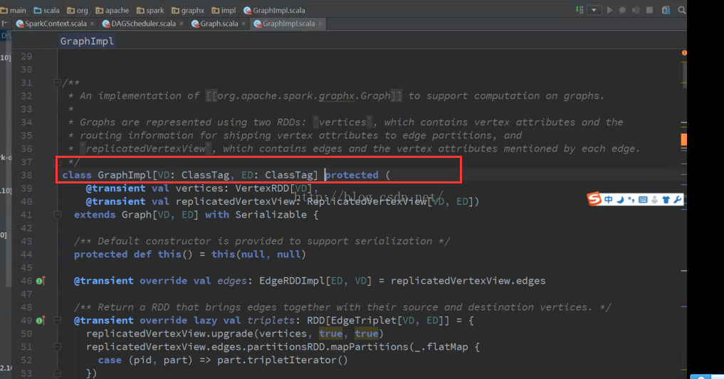Click the hide tool window icon left of tabs
The width and height of the screenshot is (724, 379).
coord(5,23)
